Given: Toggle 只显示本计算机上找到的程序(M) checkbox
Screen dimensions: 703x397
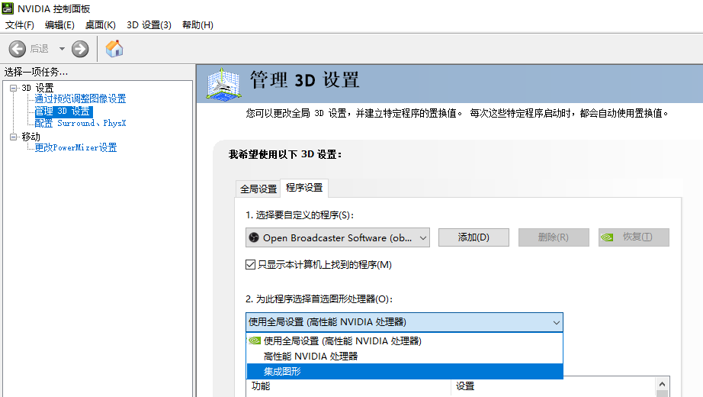Looking at the screenshot, I should (x=251, y=264).
